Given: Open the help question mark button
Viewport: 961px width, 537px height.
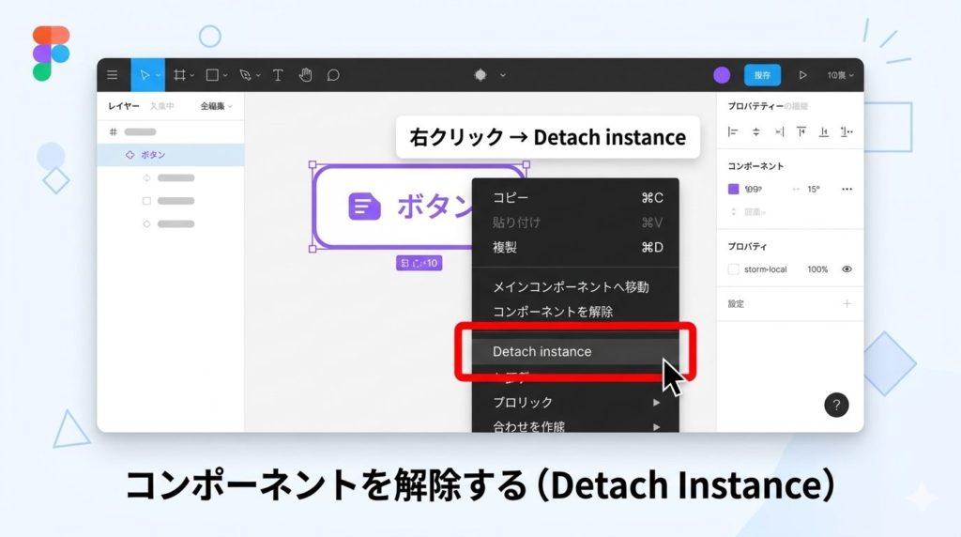Looking at the screenshot, I should tap(836, 405).
